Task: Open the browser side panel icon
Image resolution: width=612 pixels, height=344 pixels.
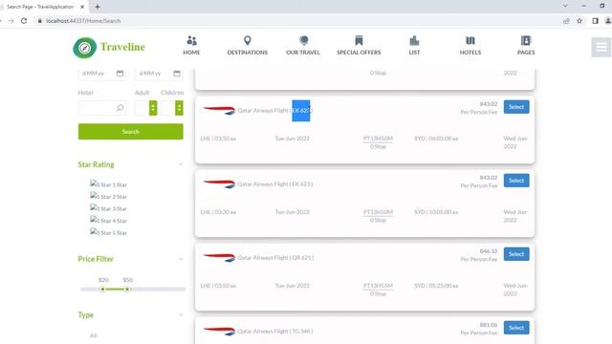Action: 595,21
